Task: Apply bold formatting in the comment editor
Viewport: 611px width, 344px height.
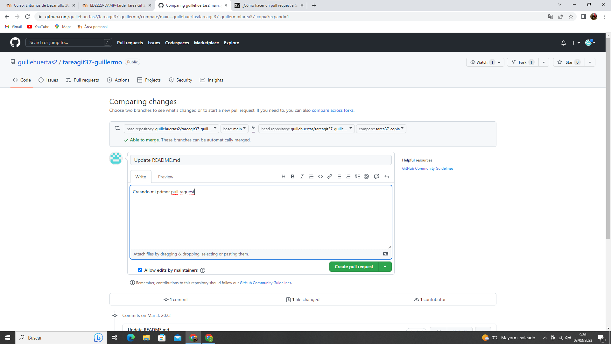Action: point(292,176)
